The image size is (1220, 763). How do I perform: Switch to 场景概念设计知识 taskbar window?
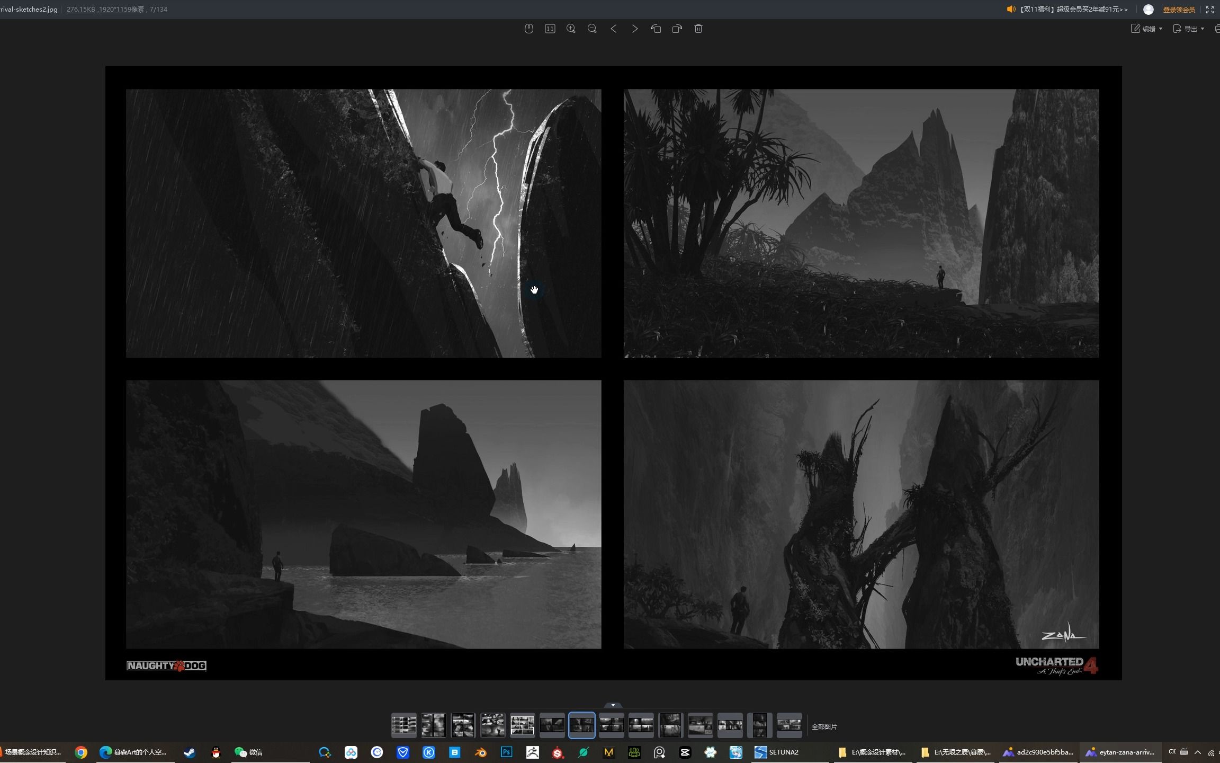tap(32, 752)
